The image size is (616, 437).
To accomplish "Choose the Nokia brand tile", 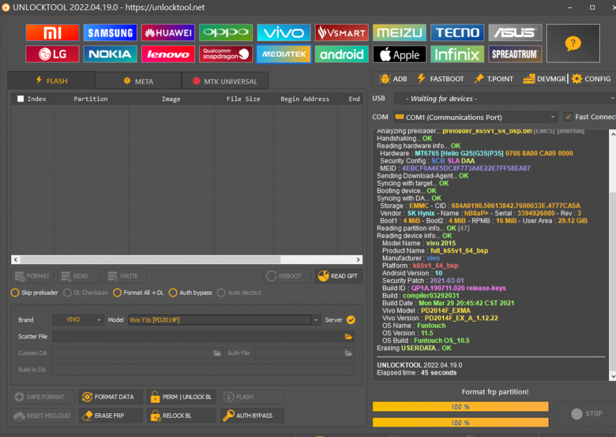I will 110,54.
